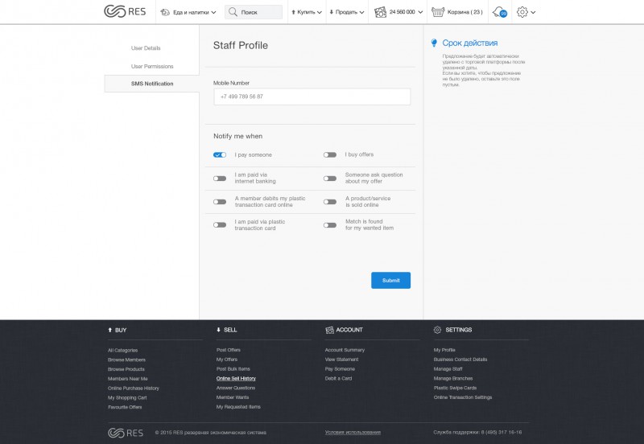
Task: Click the RES logo in header
Action: coord(125,11)
